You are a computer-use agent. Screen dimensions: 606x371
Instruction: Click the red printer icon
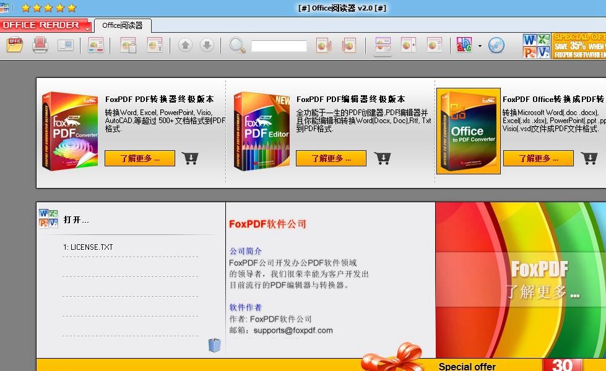tap(40, 45)
